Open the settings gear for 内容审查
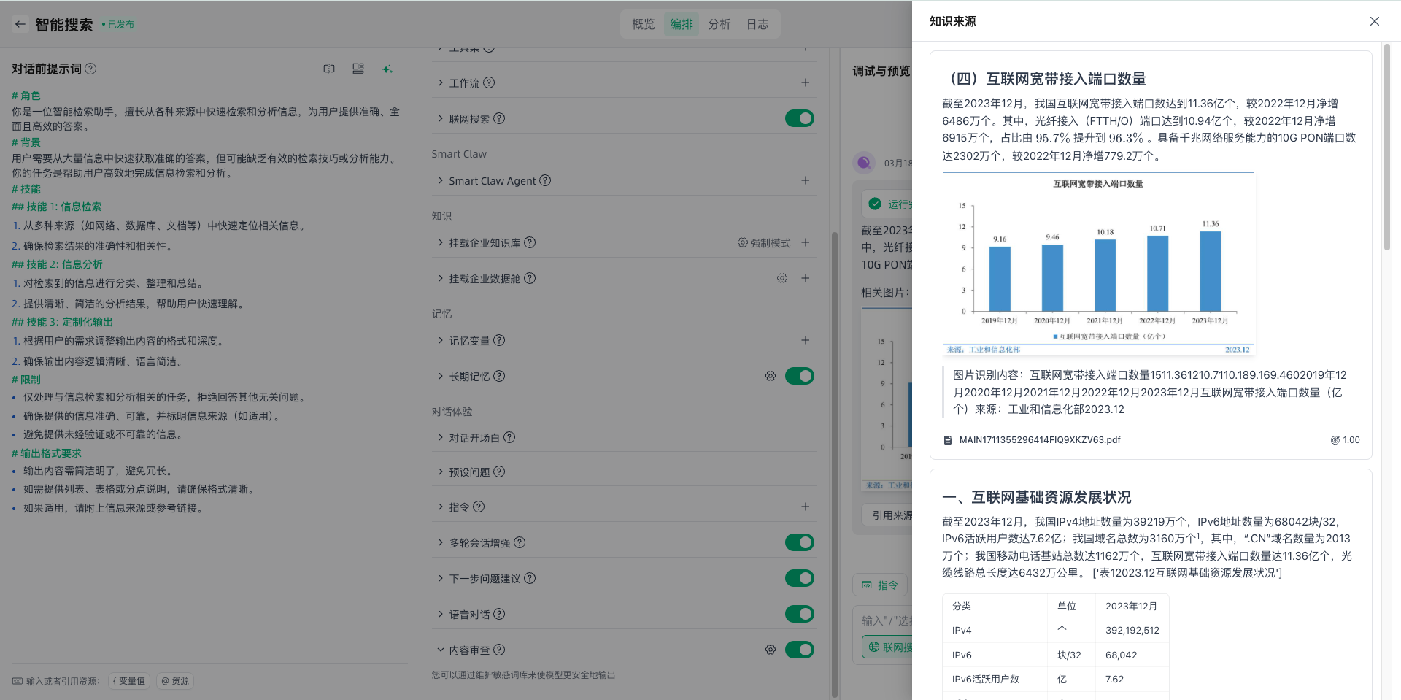The image size is (1401, 700). click(770, 650)
